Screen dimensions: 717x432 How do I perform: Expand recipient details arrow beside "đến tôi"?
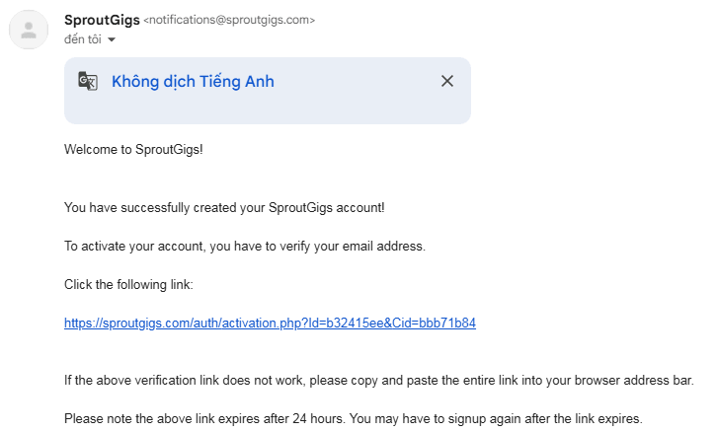[x=112, y=40]
